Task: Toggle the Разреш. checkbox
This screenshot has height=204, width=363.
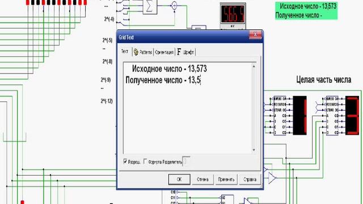Action: [125, 161]
